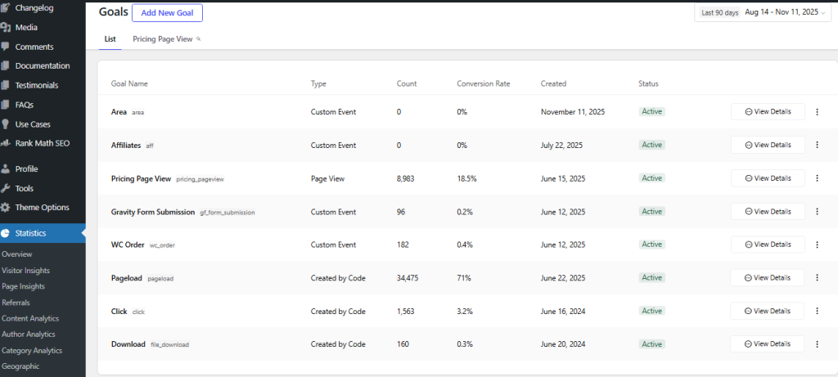The width and height of the screenshot is (838, 377).
Task: Click the Add New Goal button
Action: click(167, 13)
